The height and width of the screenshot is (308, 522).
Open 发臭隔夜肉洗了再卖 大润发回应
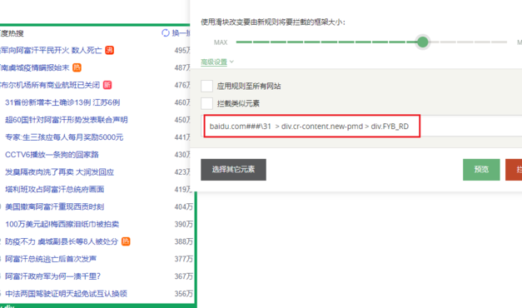(x=60, y=172)
